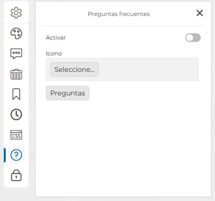Toggle the Activar switch on

tap(193, 37)
